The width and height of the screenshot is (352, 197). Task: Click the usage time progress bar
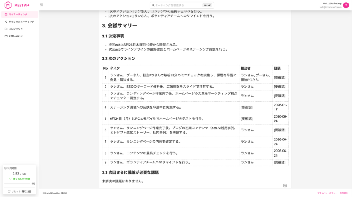coord(17,184)
